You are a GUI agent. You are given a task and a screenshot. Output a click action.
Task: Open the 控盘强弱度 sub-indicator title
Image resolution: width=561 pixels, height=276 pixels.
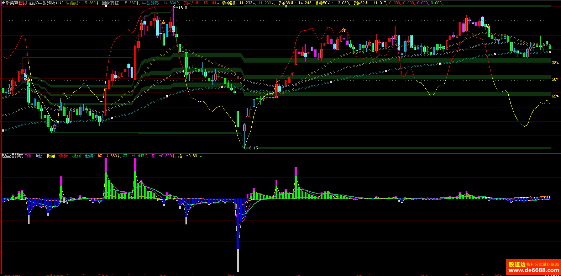[12, 156]
